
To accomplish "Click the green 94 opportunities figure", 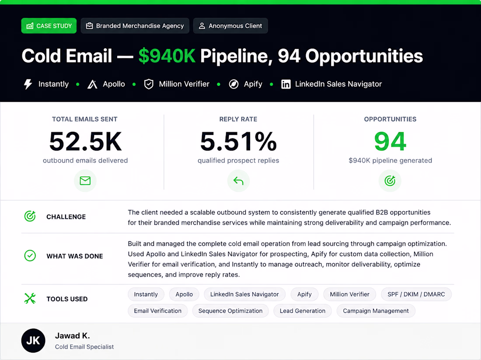I will 390,141.
